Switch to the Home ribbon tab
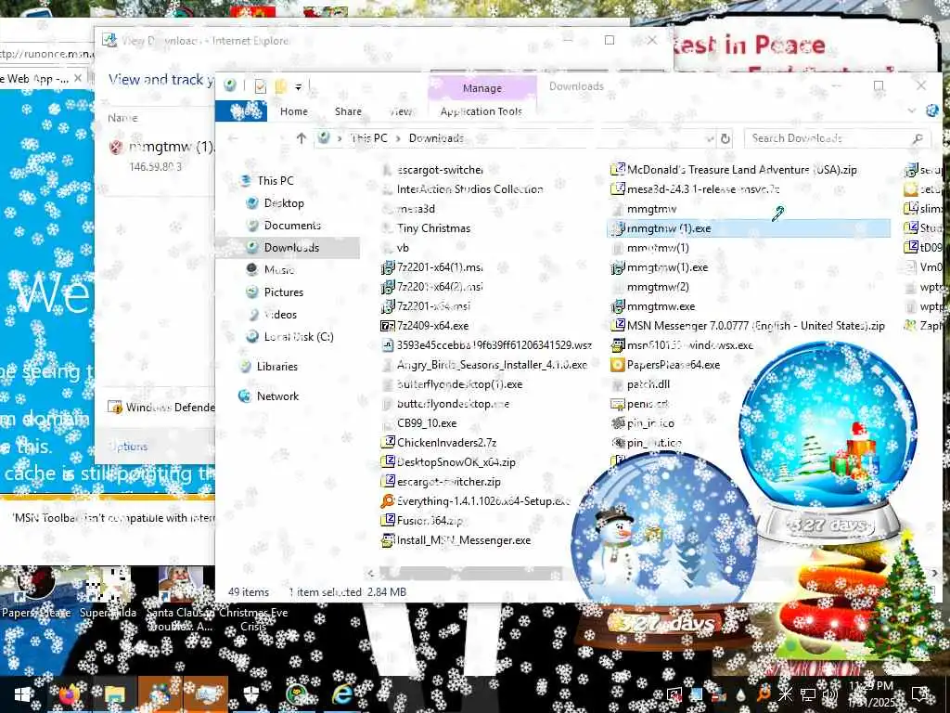Screen dimensions: 950x713 [294, 111]
